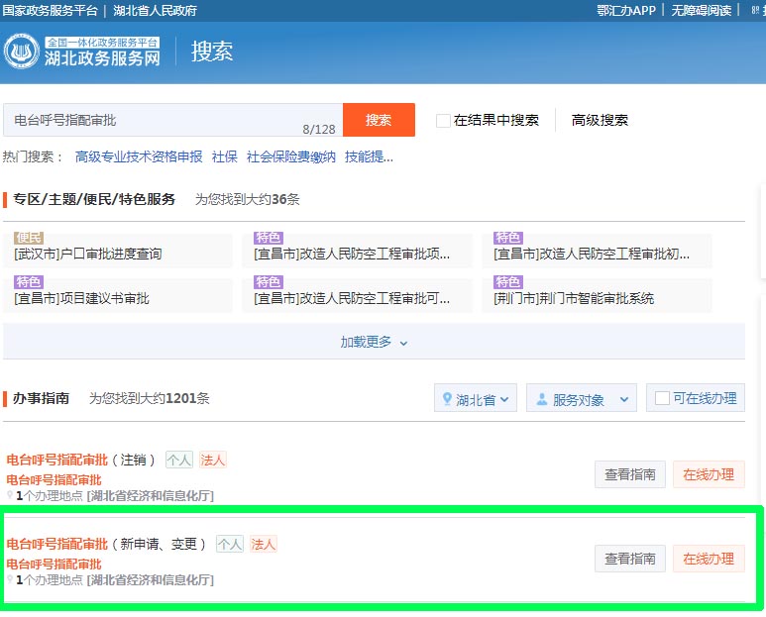This screenshot has width=766, height=617.
Task: Expand the list with 加载更多
Action: [x=374, y=342]
